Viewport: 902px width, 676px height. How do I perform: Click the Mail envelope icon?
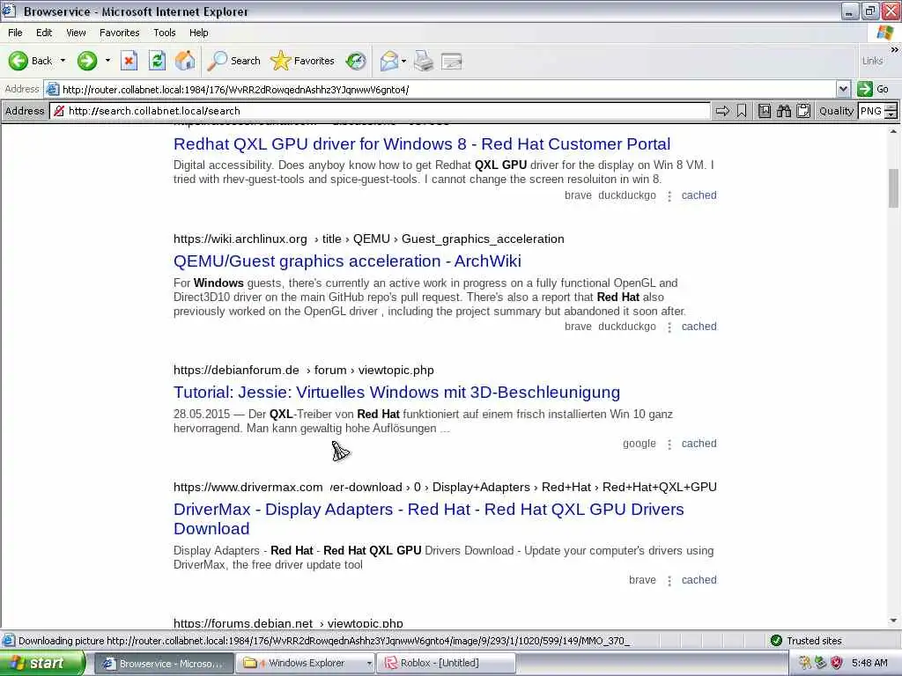click(388, 61)
